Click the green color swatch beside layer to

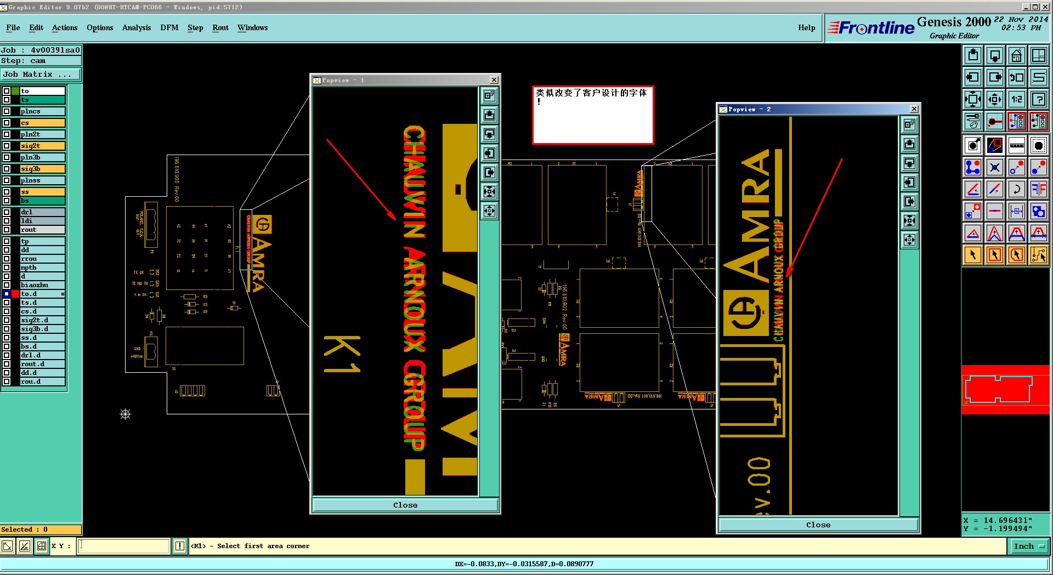pyautogui.click(x=15, y=91)
